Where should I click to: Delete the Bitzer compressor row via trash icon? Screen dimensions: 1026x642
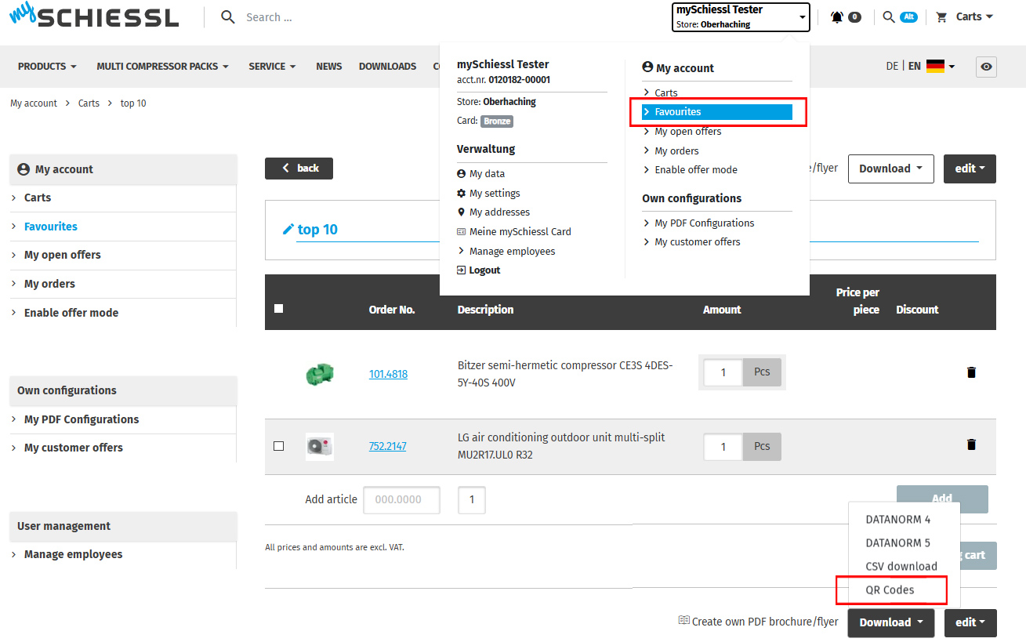(971, 372)
